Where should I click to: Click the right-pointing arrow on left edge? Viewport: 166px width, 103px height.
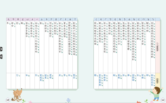click(1, 49)
